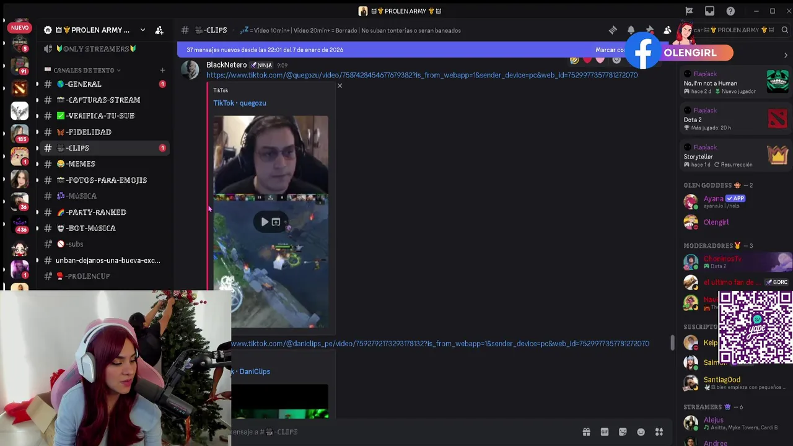Viewport: 793px width, 446px height.
Task: Open notification settings bell icon
Action: pos(631,30)
